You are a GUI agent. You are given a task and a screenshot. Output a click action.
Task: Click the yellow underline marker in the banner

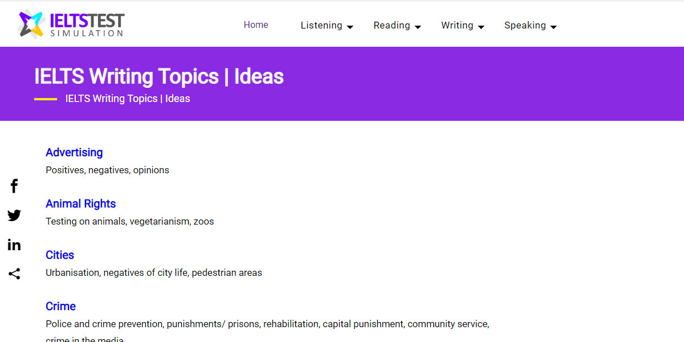click(47, 98)
